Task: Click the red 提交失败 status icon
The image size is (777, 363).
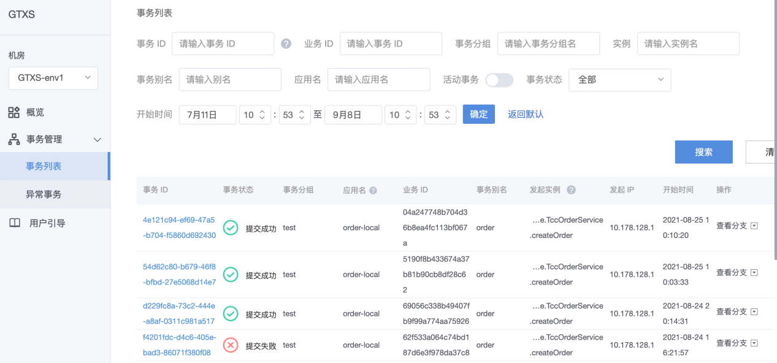Action: (x=231, y=345)
